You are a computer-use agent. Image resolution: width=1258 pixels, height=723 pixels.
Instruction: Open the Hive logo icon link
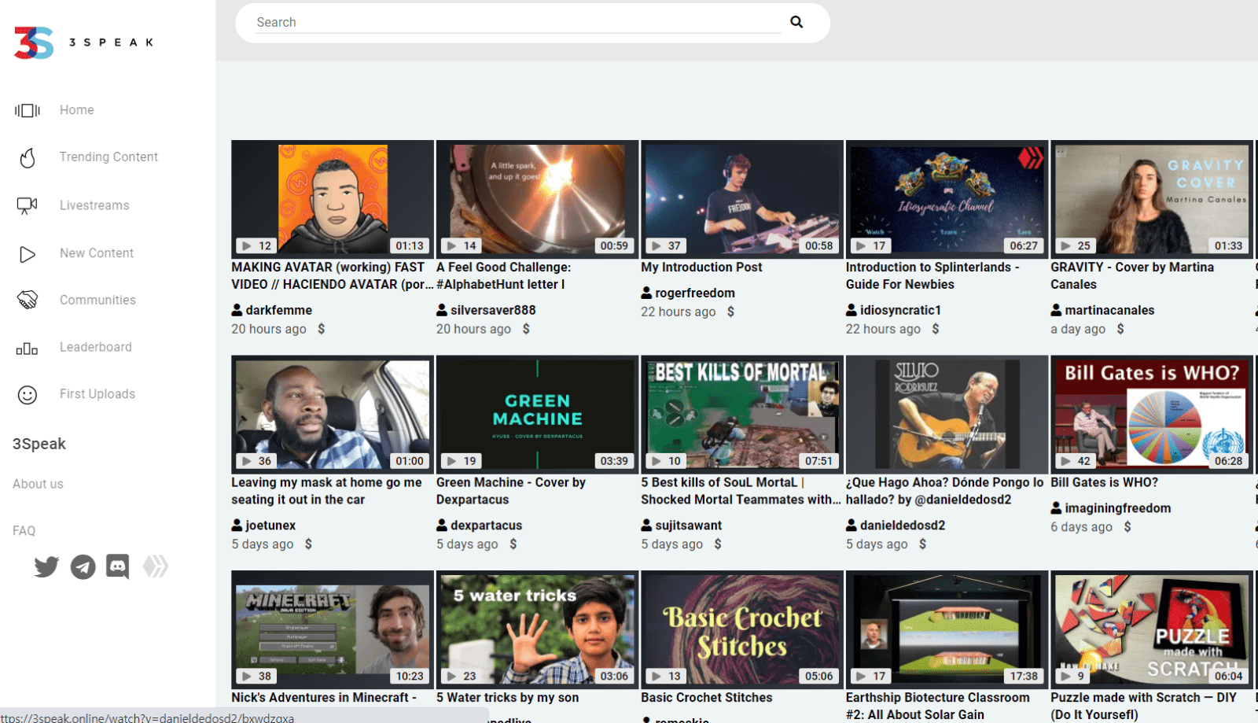point(156,566)
